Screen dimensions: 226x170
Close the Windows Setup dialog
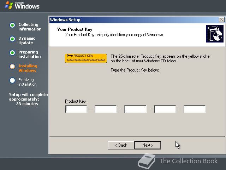[x=221, y=20]
